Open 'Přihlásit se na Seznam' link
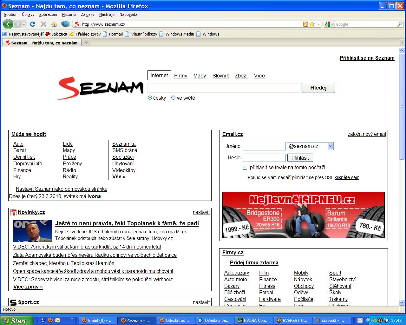 (x=367, y=58)
